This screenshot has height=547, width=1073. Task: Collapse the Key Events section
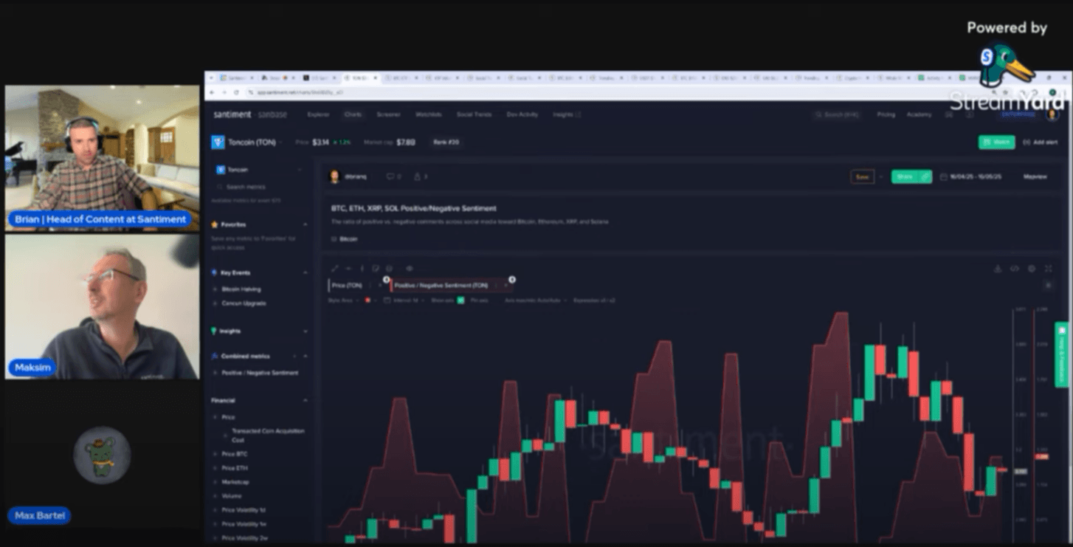(x=306, y=273)
